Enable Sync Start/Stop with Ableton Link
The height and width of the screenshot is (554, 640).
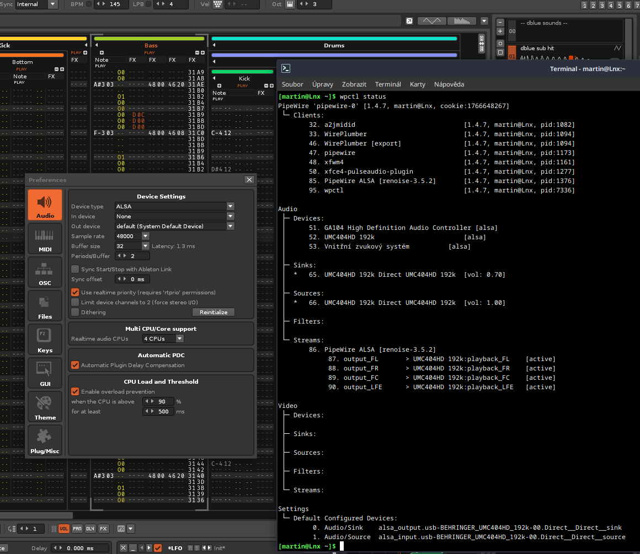76,269
